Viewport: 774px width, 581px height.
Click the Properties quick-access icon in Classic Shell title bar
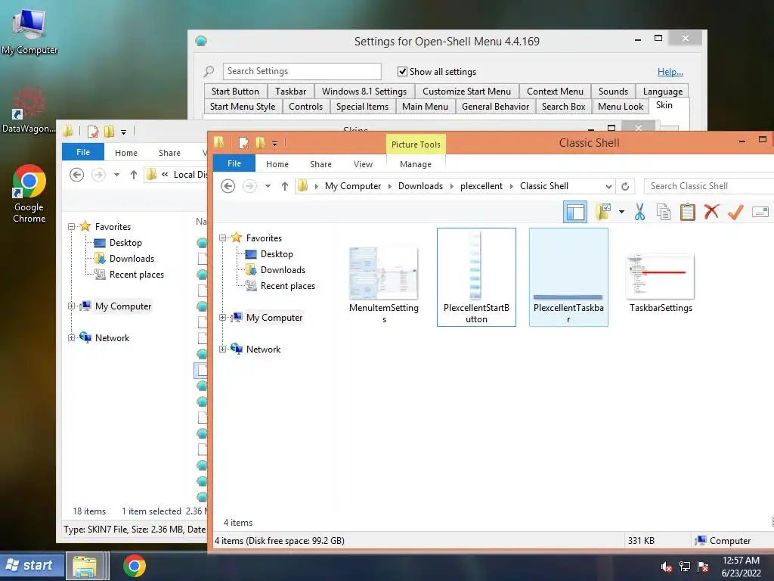[x=243, y=143]
